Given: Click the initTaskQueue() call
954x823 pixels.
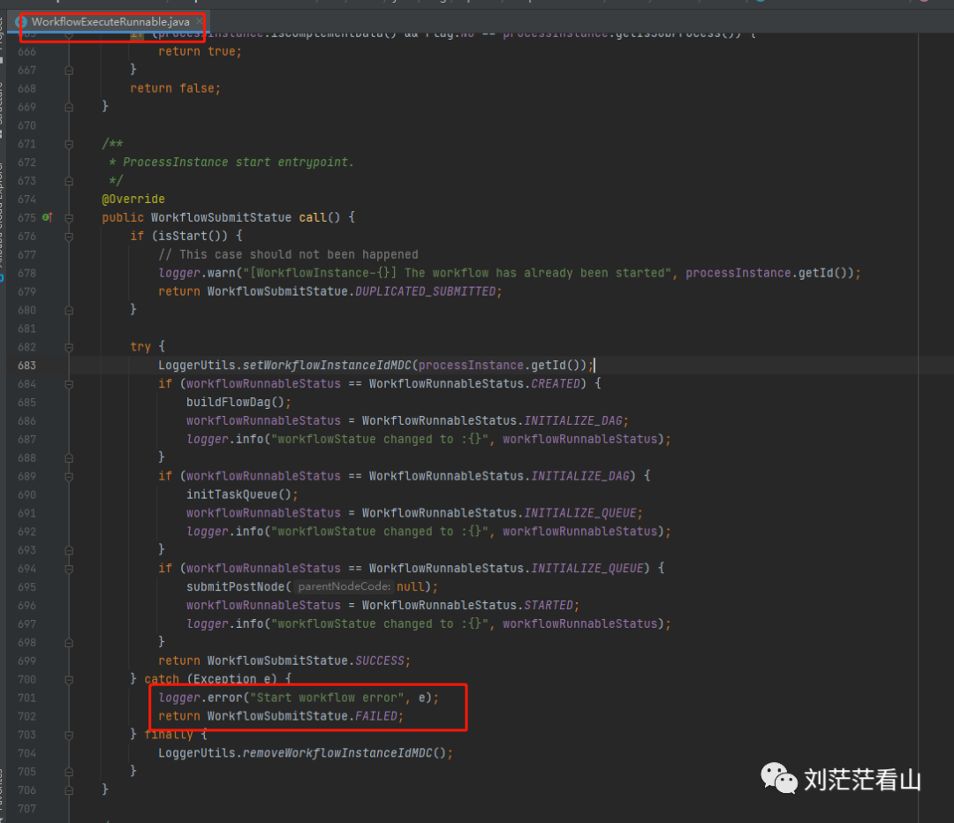Looking at the screenshot, I should 238,495.
